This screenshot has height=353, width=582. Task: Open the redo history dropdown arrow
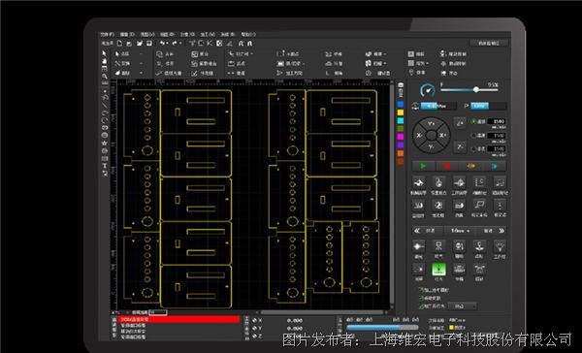tap(180, 44)
